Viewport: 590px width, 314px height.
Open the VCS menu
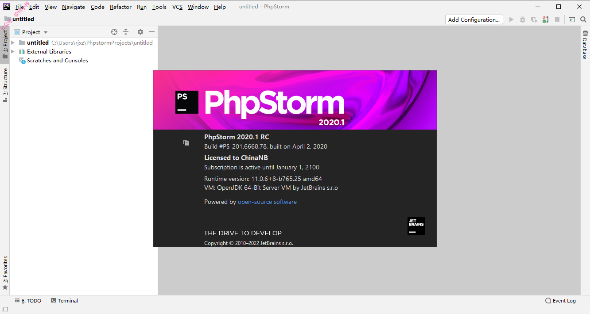point(177,7)
